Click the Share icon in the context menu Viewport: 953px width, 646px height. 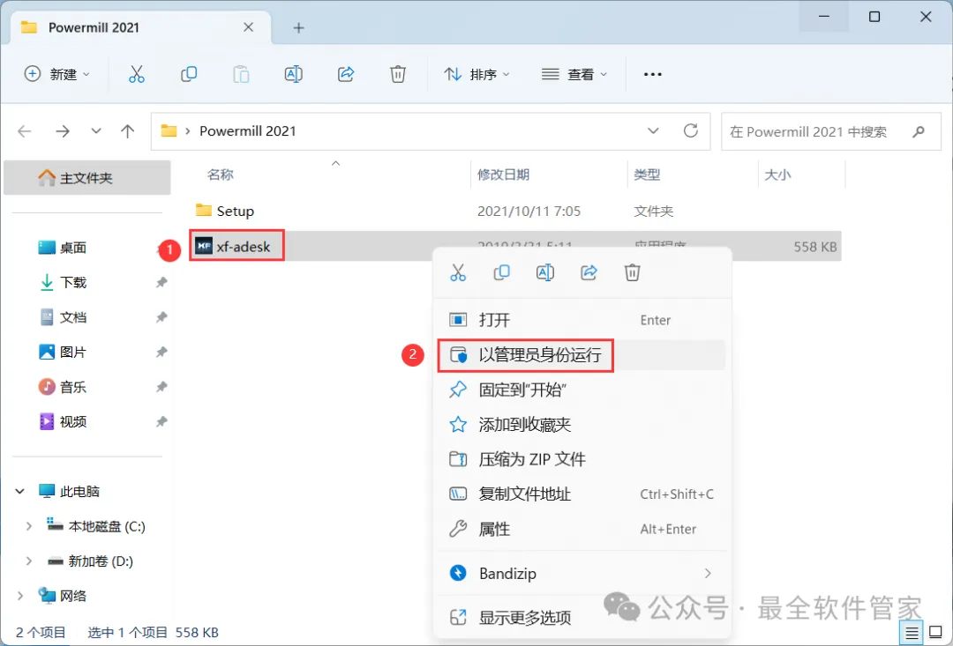(x=589, y=272)
